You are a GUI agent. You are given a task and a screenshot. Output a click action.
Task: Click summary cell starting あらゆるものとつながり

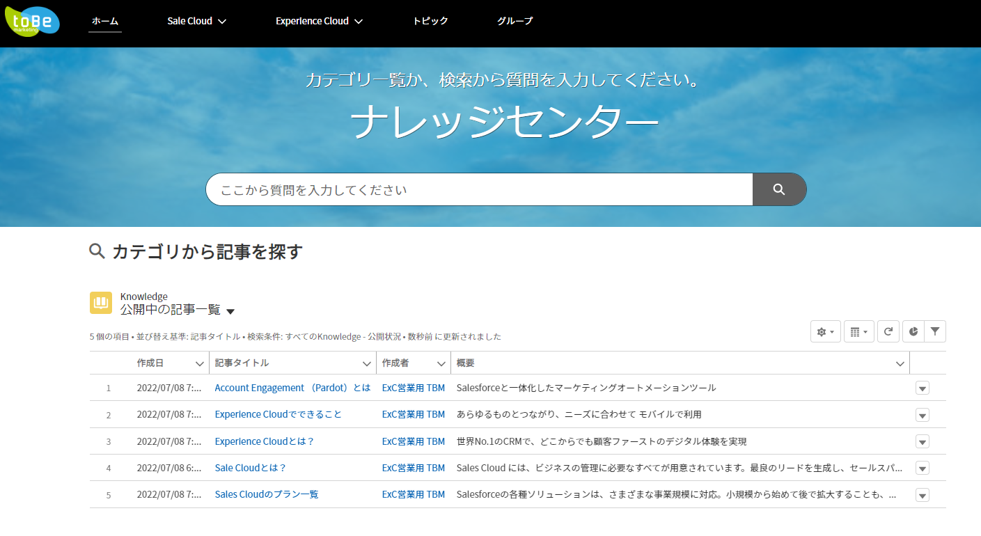click(x=579, y=414)
